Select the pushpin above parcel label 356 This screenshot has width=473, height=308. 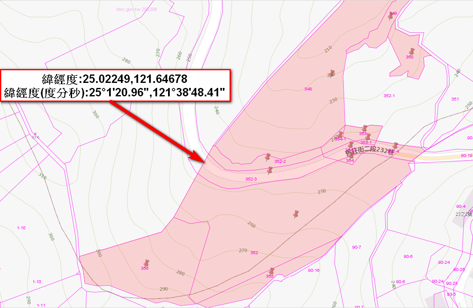146,263
